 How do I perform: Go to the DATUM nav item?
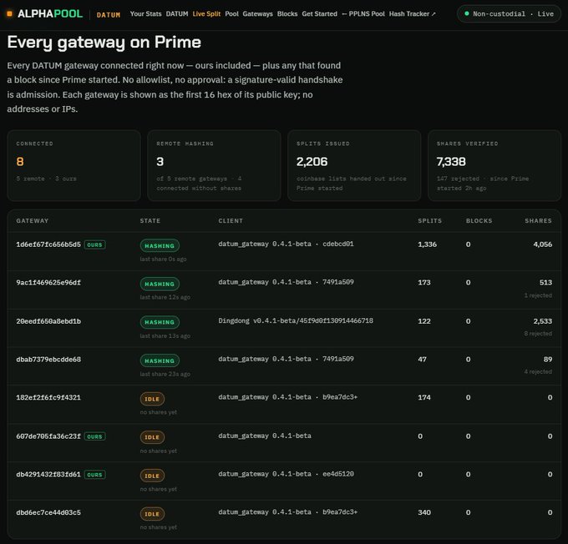(177, 13)
